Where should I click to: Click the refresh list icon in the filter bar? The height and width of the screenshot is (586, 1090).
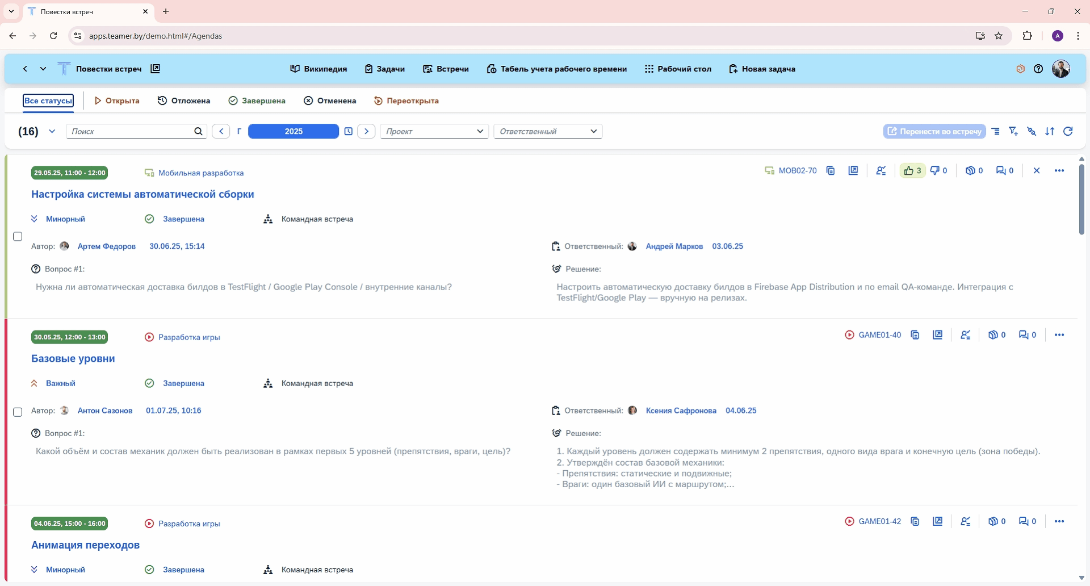point(1068,131)
